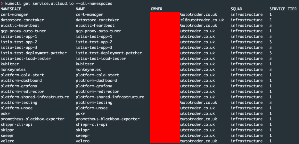Click datastore-caretaker in the NAME column

pos(97,20)
